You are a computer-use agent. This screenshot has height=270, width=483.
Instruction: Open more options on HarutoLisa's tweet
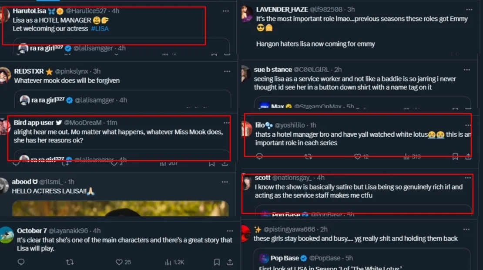click(x=225, y=11)
